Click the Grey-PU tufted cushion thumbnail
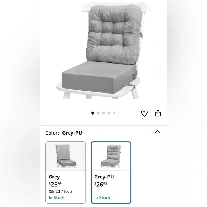This screenshot has width=207, height=207. point(111,156)
